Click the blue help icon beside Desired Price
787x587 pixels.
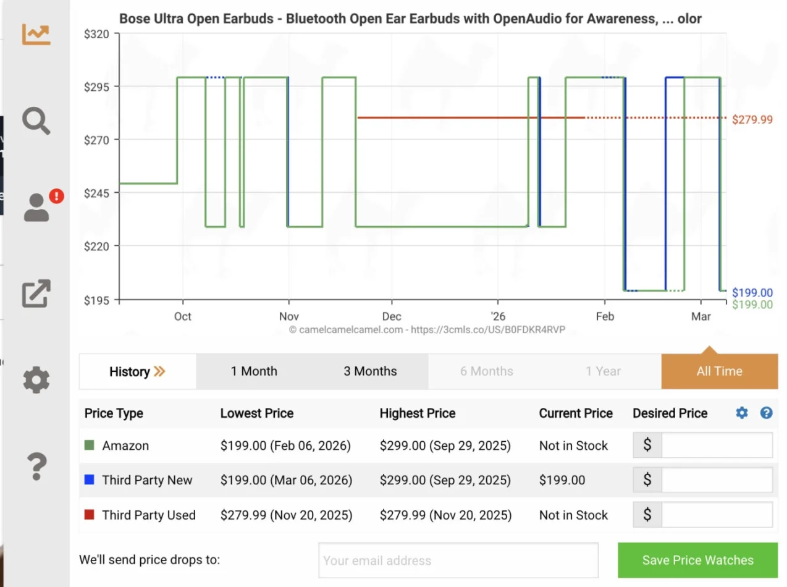pyautogui.click(x=766, y=413)
